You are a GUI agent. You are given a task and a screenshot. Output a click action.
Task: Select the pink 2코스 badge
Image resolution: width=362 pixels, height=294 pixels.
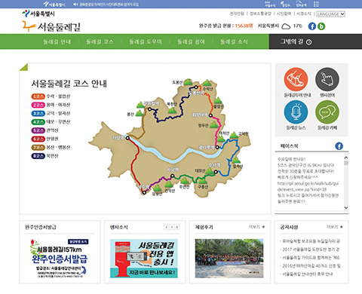tap(38, 105)
